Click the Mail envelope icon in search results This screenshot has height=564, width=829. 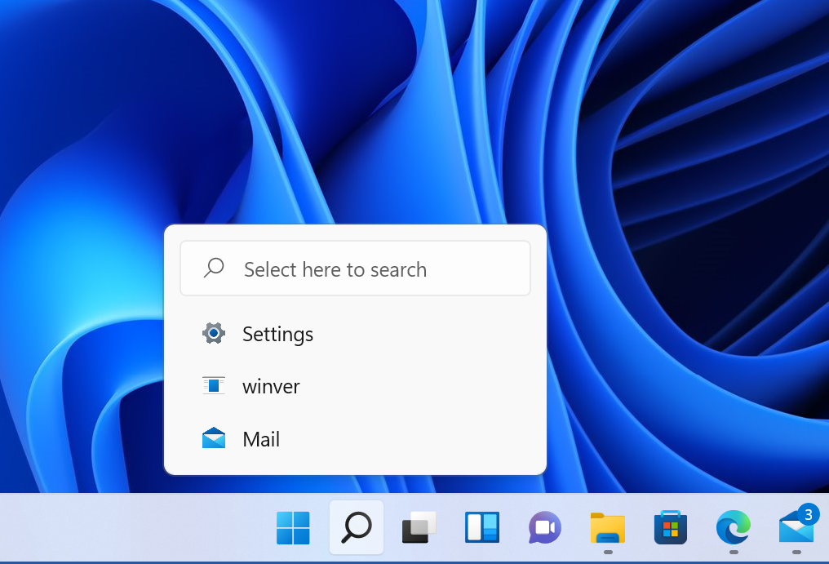pos(213,438)
